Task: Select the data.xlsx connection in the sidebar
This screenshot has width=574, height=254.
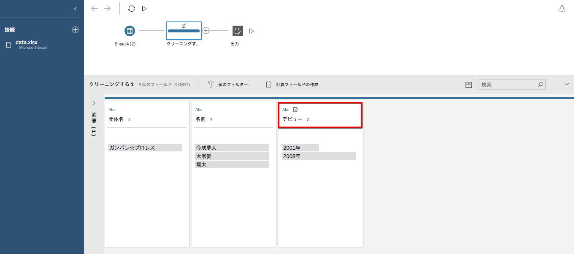Action: pos(26,44)
